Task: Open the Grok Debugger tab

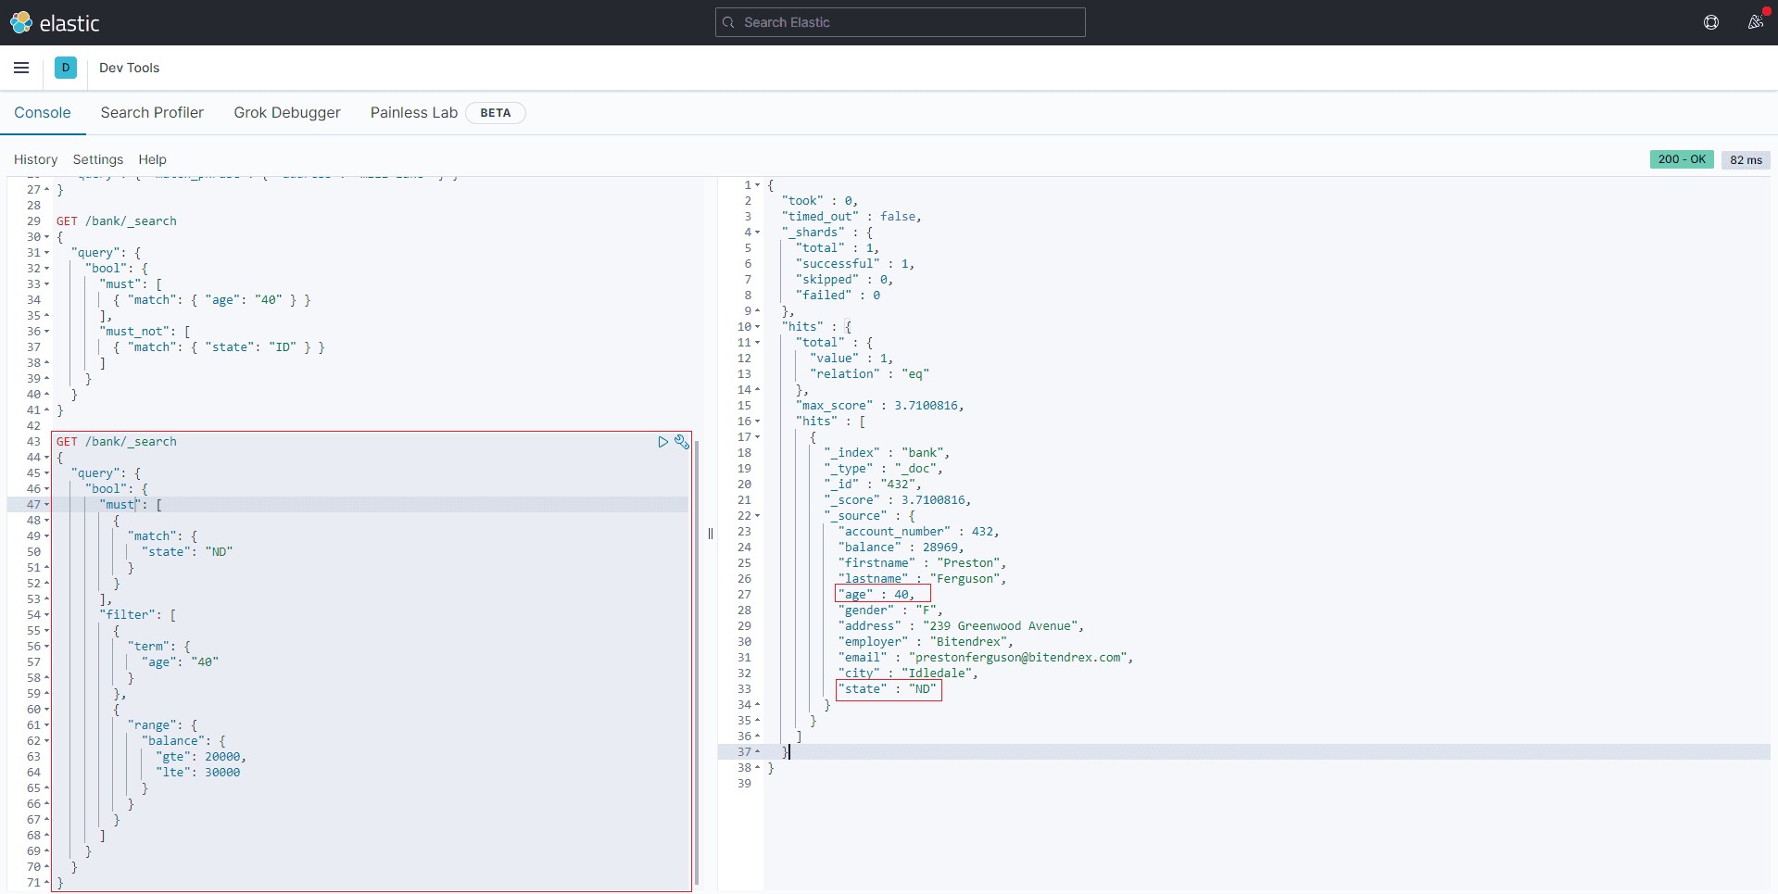Action: [x=286, y=113]
